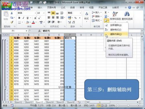Align text right
Screen dimensions: 145x109
[57, 17]
